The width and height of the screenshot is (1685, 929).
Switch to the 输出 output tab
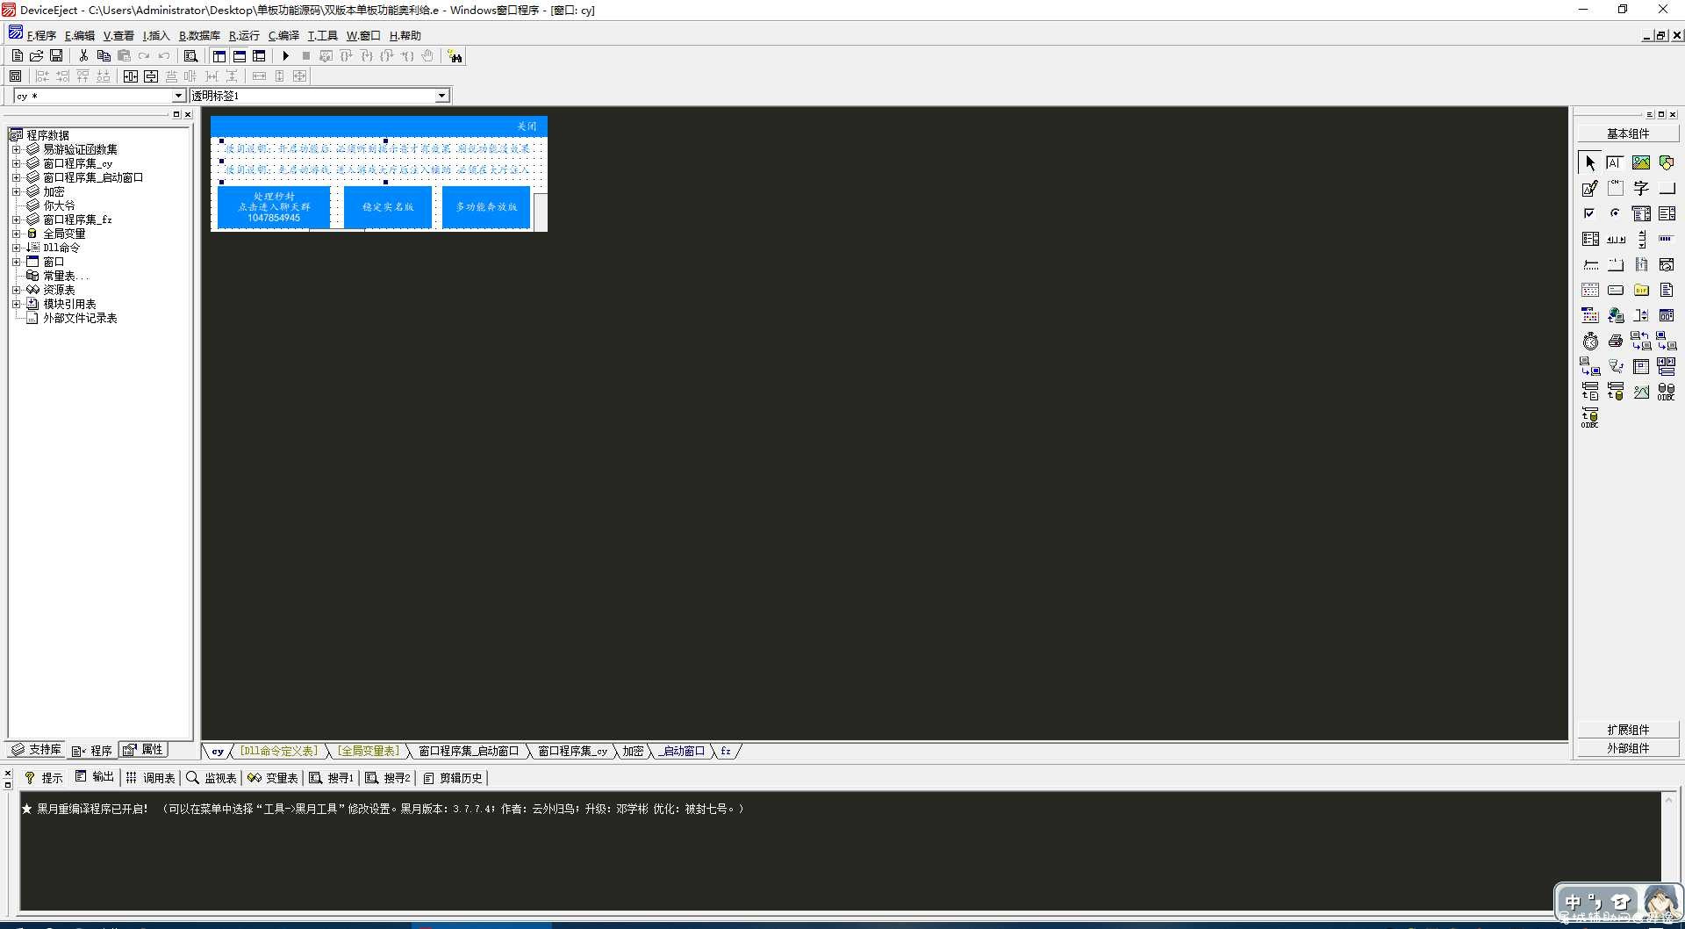(x=95, y=777)
